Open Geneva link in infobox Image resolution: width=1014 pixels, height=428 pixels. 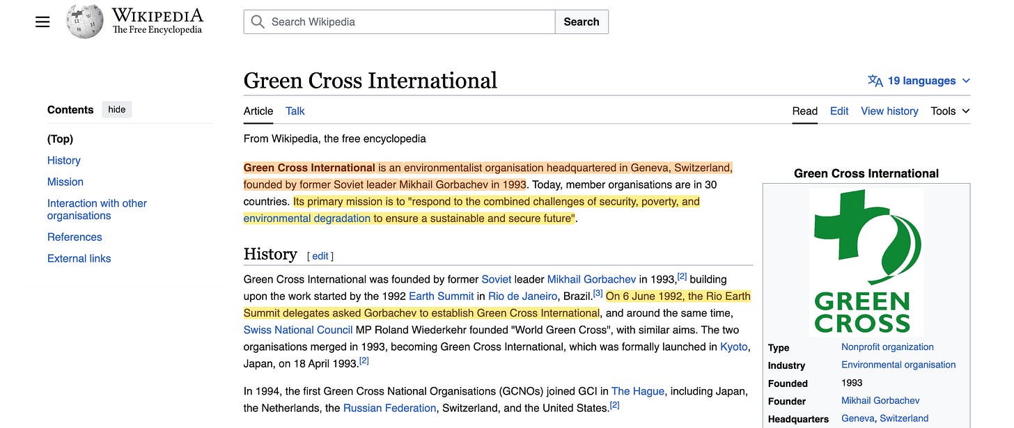click(857, 418)
